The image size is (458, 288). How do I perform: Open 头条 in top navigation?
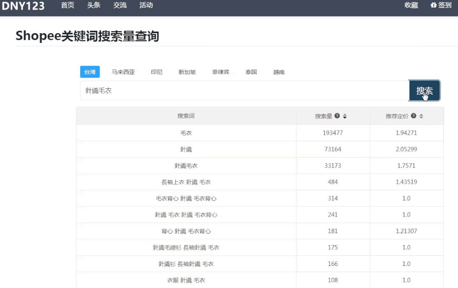[94, 5]
